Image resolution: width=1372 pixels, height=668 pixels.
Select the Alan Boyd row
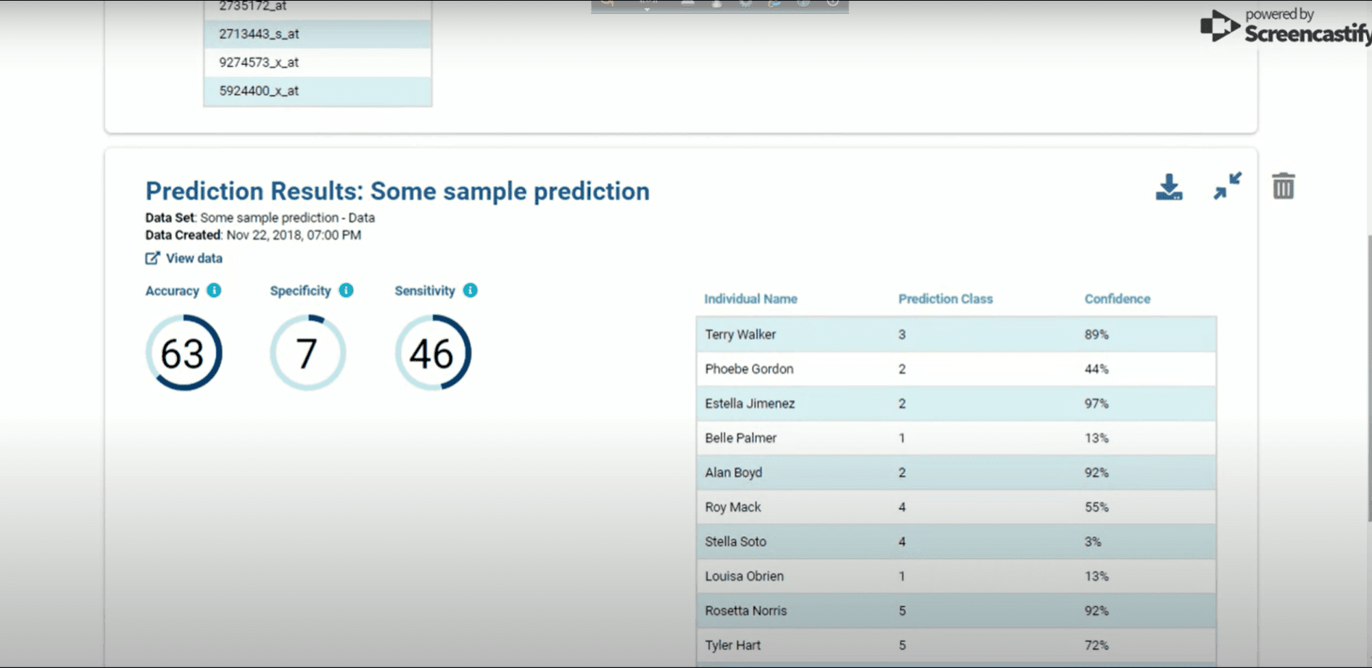pos(956,472)
